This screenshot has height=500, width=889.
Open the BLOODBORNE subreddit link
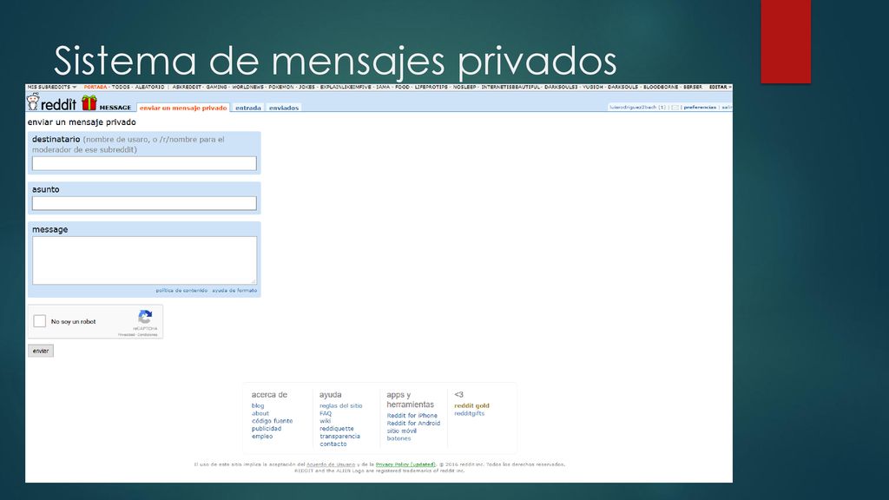pos(661,88)
